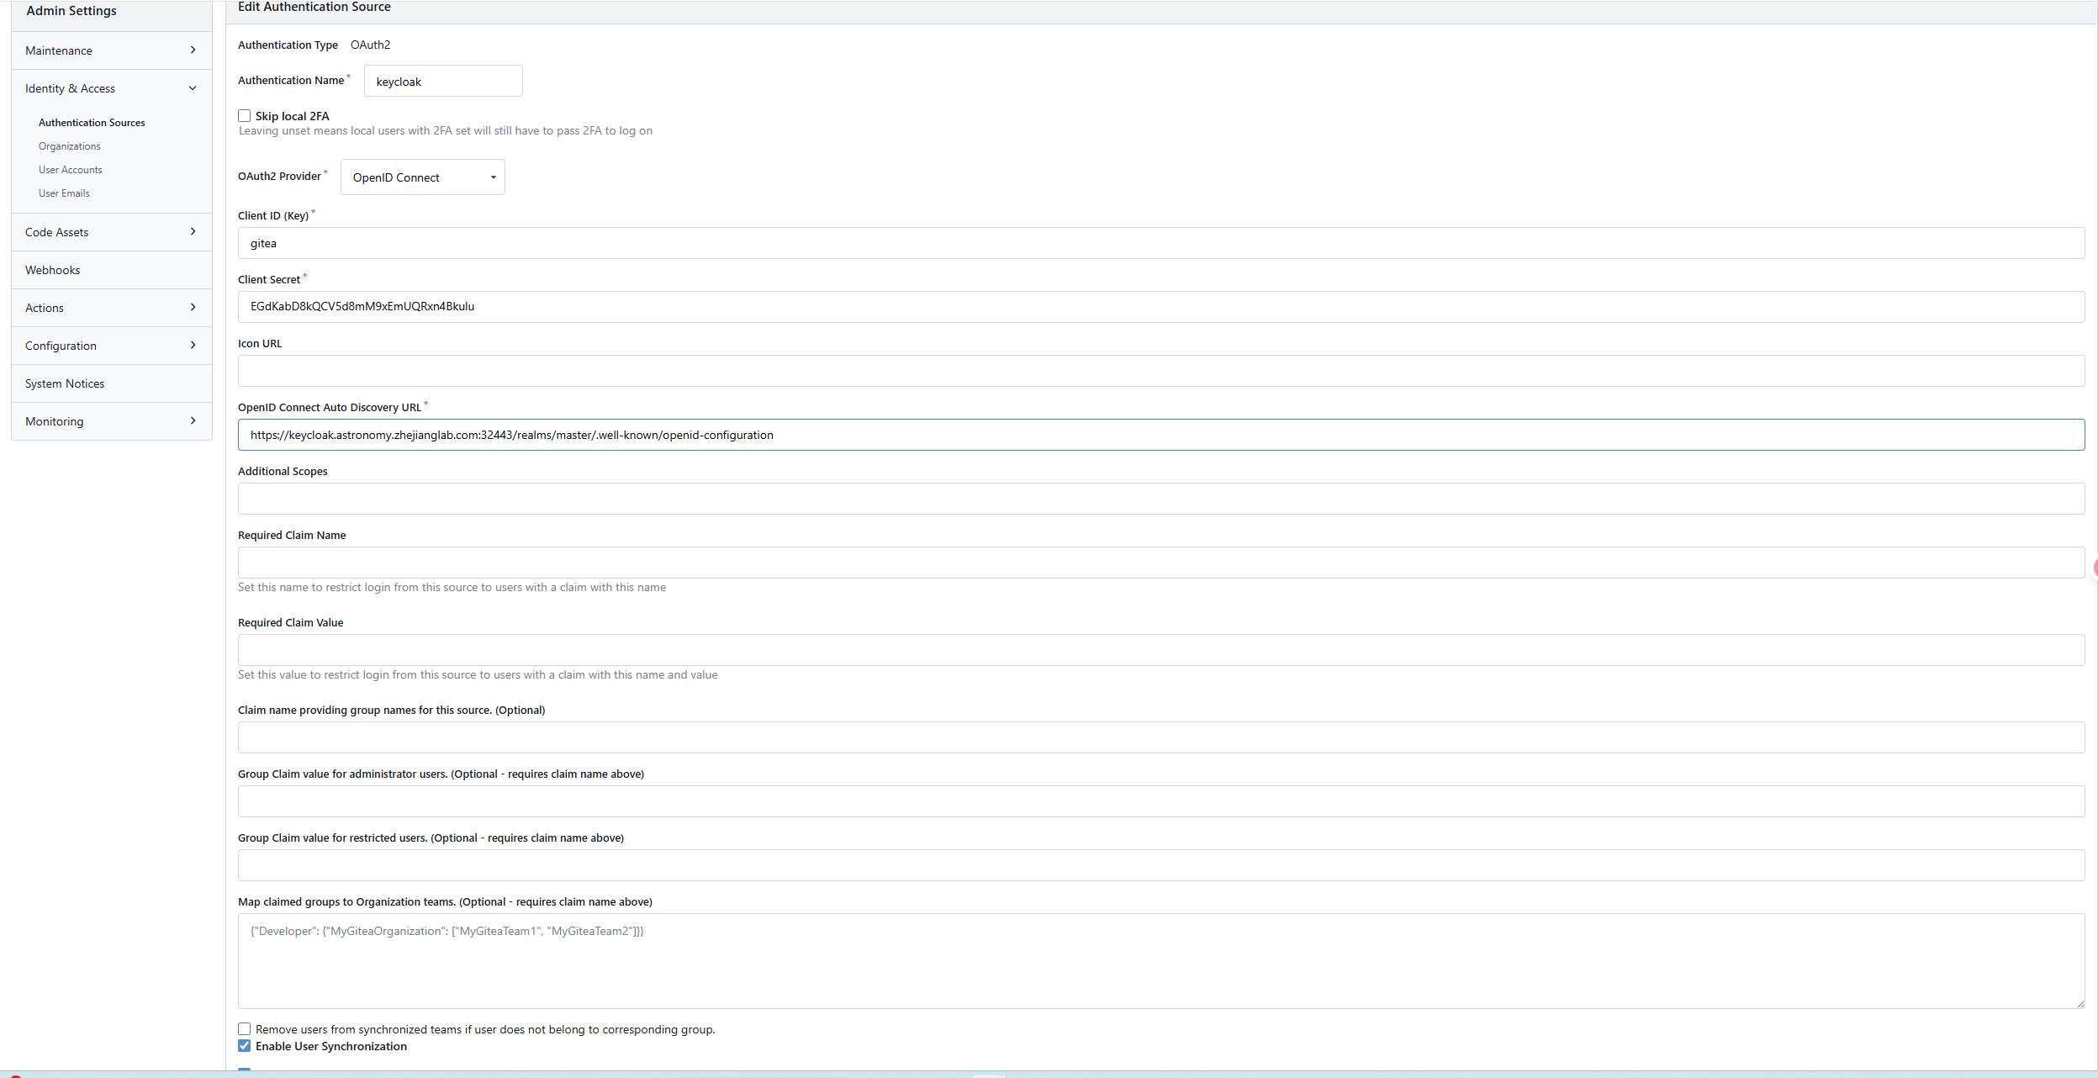The image size is (2098, 1078).
Task: Open Webhooks settings page
Action: [x=53, y=270]
